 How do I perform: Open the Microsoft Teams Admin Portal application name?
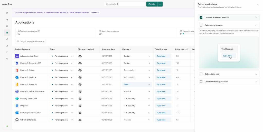point(33,91)
